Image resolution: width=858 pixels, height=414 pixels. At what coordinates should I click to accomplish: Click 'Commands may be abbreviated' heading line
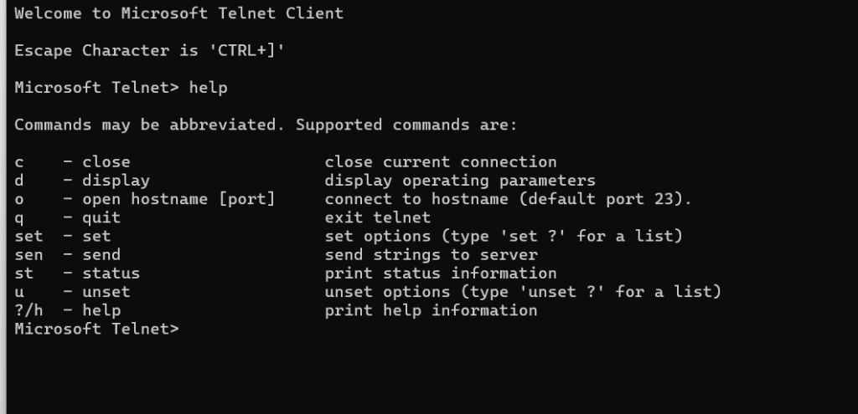coord(266,125)
